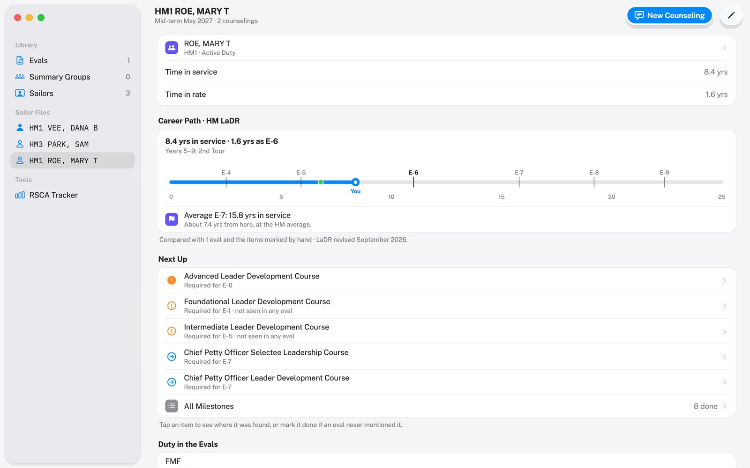
Task: Click the gray list icon beside All Milestones
Action: (172, 406)
